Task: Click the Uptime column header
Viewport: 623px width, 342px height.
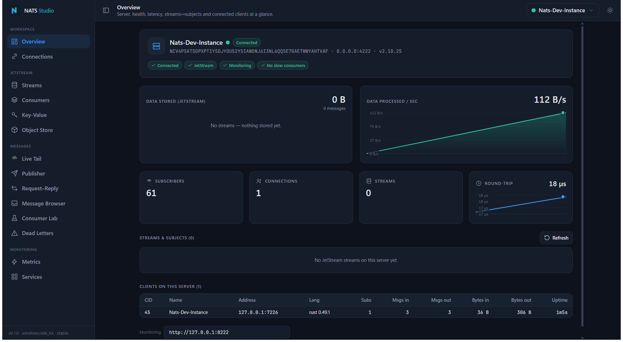Action: pos(560,300)
